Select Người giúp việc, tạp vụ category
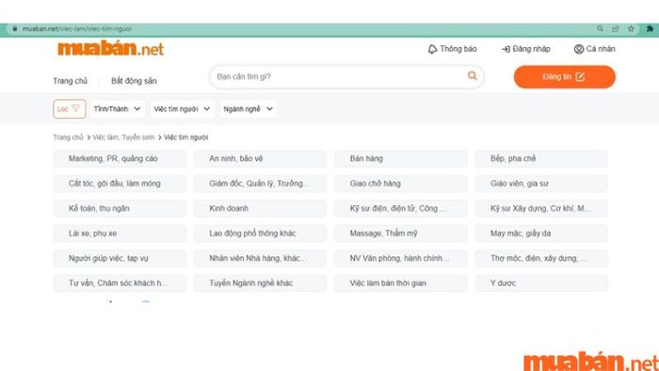659x371 pixels. (x=120, y=258)
